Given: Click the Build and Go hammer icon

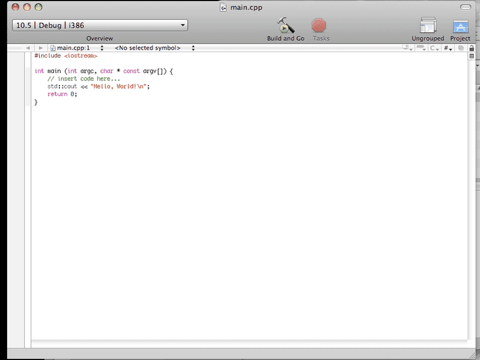Looking at the screenshot, I should [285, 26].
